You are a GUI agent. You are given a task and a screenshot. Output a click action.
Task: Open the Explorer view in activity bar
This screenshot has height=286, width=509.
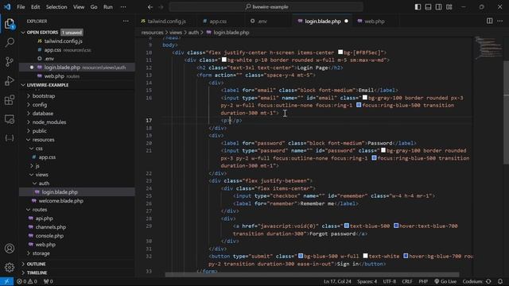click(x=10, y=24)
